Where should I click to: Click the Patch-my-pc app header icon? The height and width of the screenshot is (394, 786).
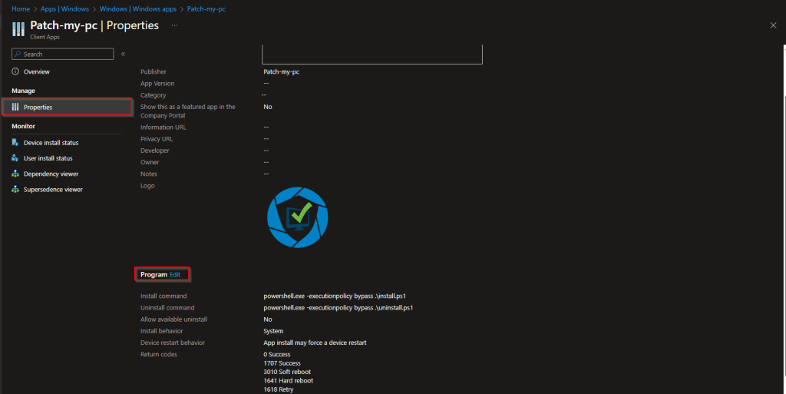[x=18, y=29]
